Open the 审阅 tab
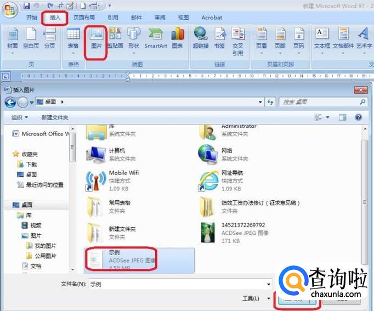374x311 pixels. click(160, 18)
